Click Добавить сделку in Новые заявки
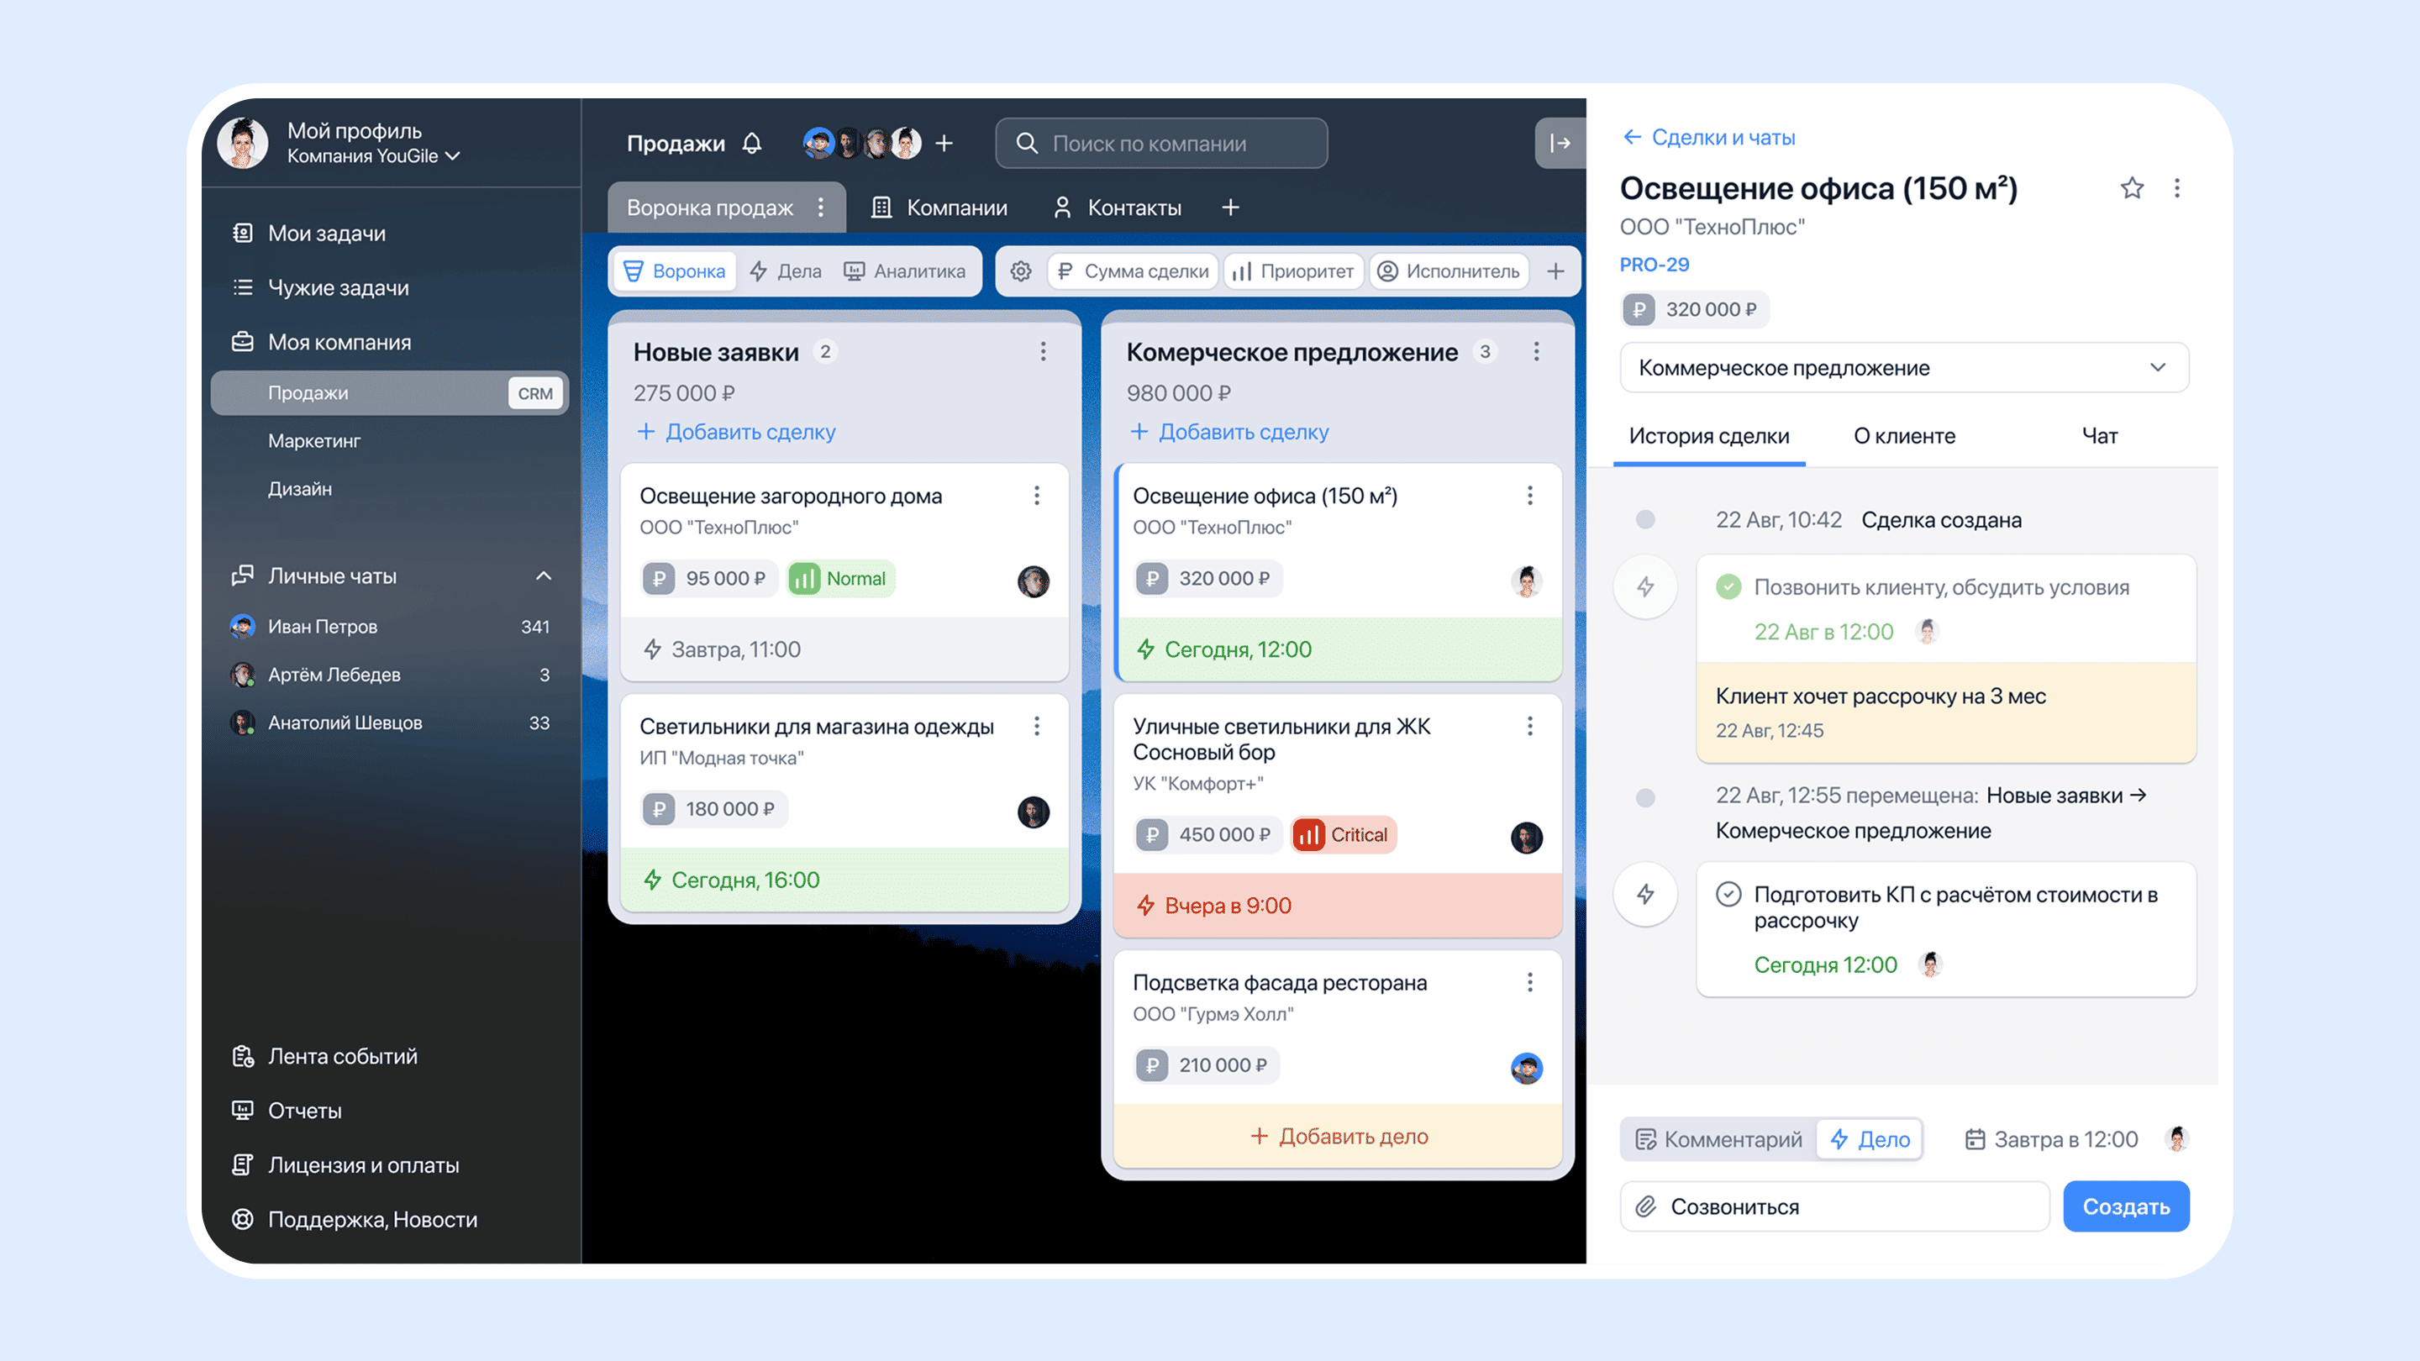Image resolution: width=2420 pixels, height=1361 pixels. pyautogui.click(x=737, y=432)
